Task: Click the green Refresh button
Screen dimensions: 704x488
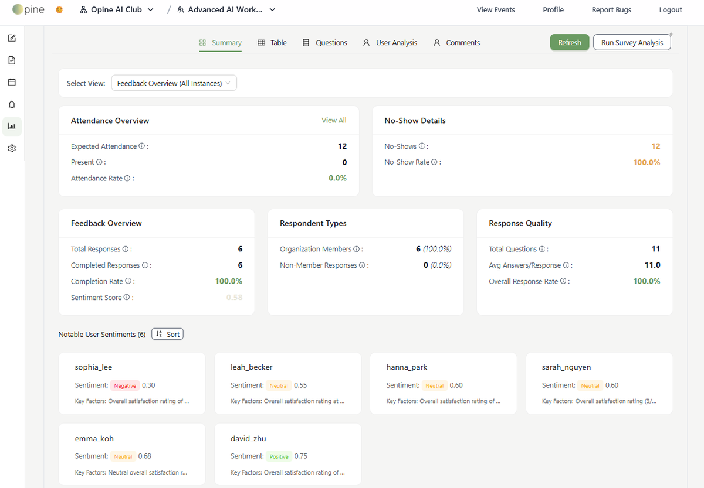Action: (570, 42)
